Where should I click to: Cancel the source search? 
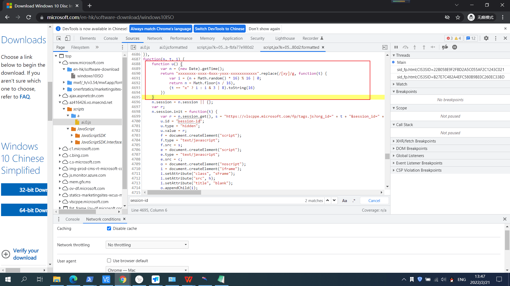click(x=374, y=201)
